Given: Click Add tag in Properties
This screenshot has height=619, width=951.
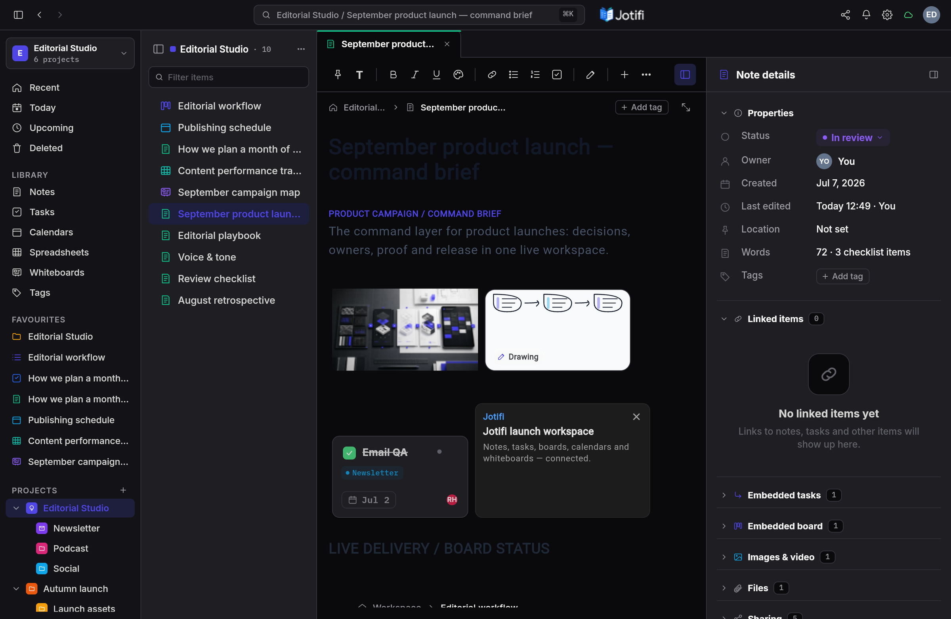Looking at the screenshot, I should pyautogui.click(x=842, y=276).
